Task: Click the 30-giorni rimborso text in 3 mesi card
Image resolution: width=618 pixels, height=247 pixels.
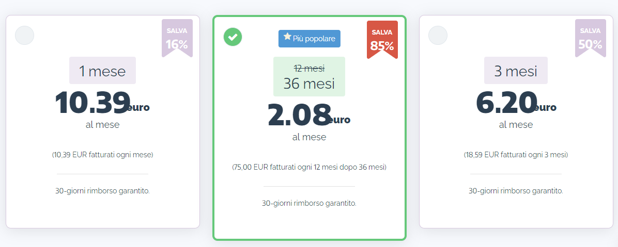Action: pos(516,191)
